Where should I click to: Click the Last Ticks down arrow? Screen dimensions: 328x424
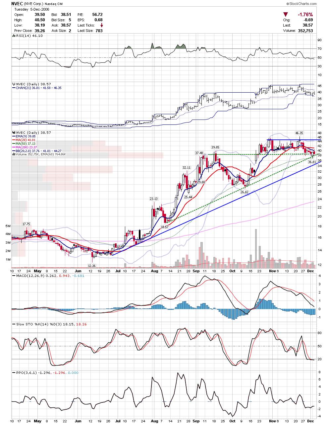pyautogui.click(x=102, y=25)
